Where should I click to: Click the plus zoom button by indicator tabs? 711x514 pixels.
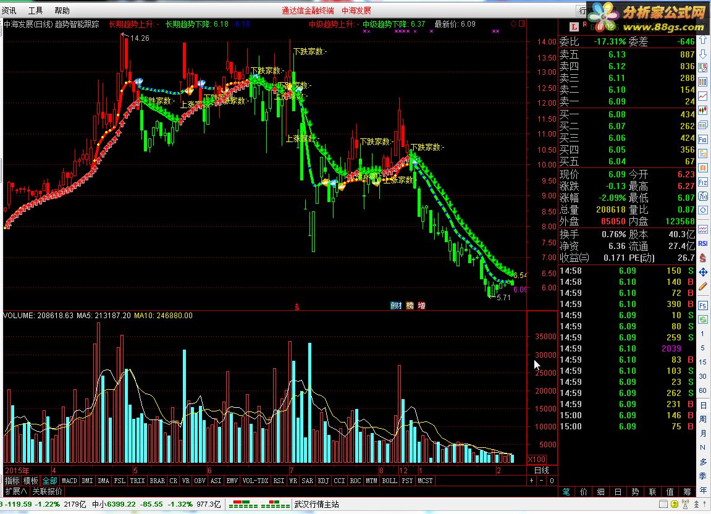(x=531, y=481)
